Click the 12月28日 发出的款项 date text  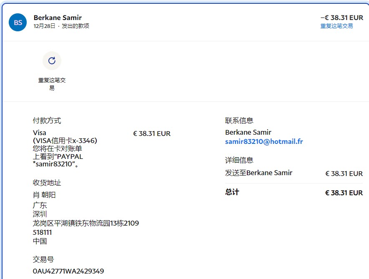click(61, 26)
